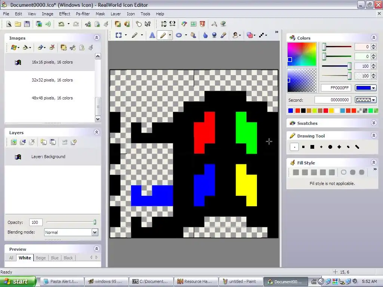The width and height of the screenshot is (383, 287).
Task: Switch to Resource Hacker taskbar button
Action: [x=196, y=281]
